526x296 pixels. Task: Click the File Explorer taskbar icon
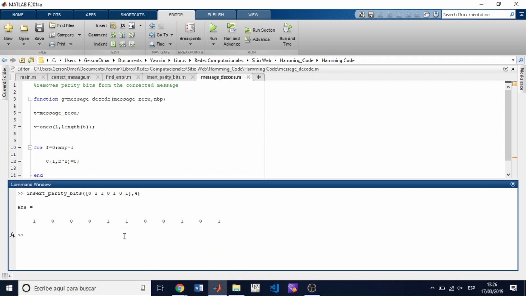point(236,288)
